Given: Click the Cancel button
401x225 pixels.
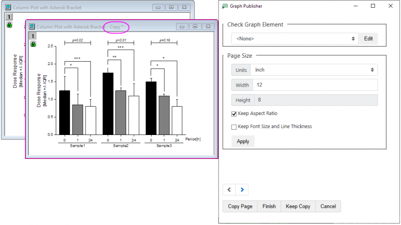Looking at the screenshot, I should [x=328, y=206].
